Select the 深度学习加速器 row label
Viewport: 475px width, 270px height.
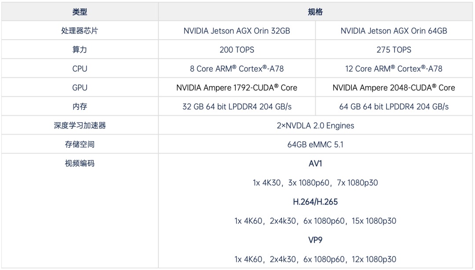80,125
